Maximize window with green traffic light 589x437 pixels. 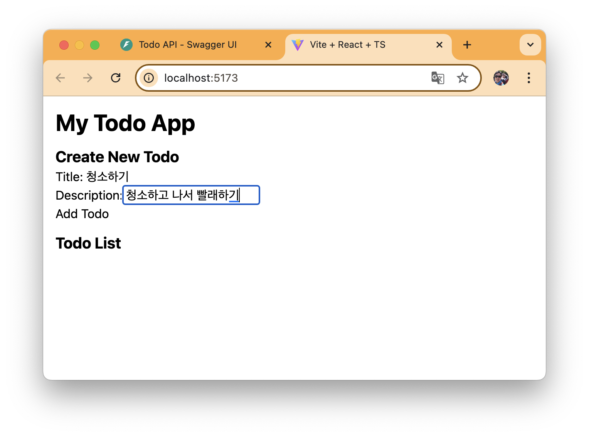[95, 45]
